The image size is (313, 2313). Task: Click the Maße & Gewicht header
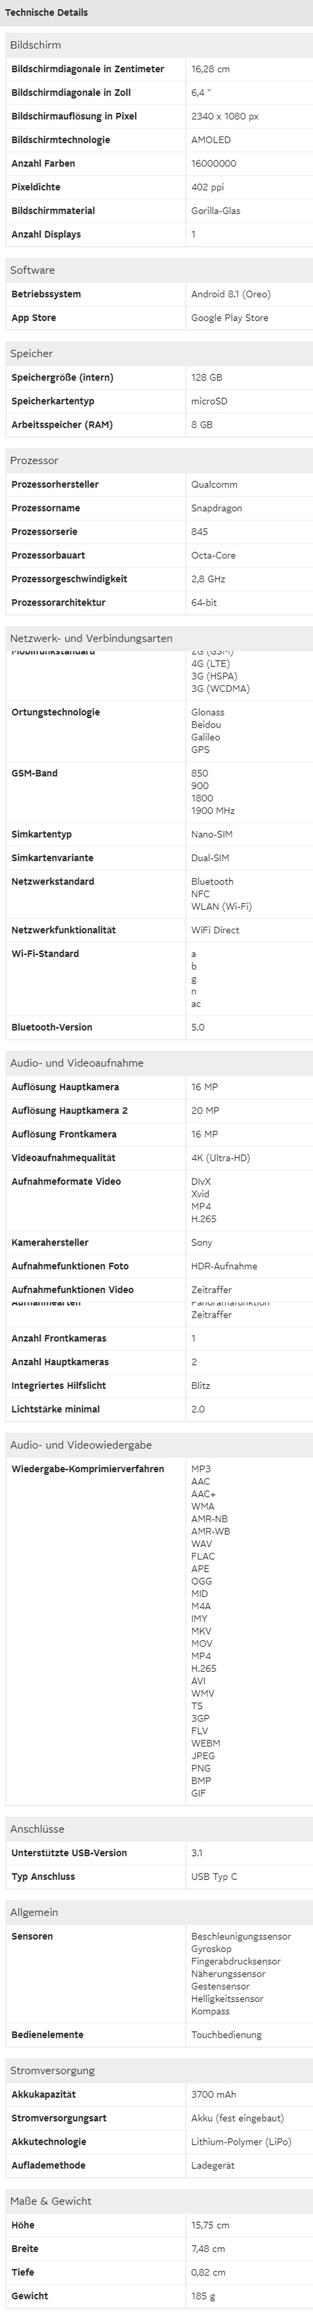point(159,2201)
